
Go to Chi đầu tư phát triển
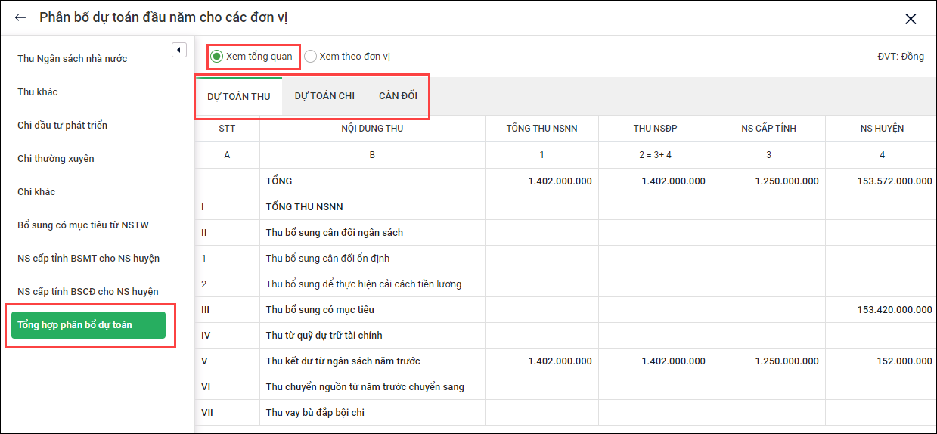[x=63, y=126]
